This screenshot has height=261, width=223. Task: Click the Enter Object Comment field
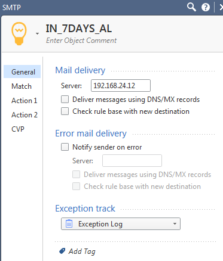pyautogui.click(x=81, y=41)
